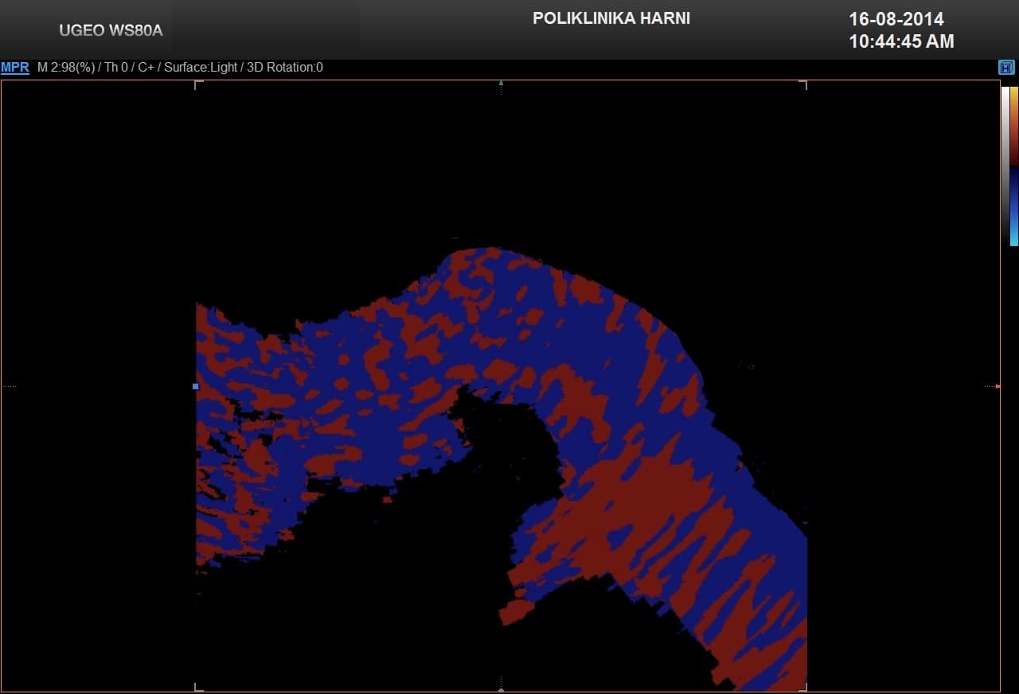This screenshot has height=694, width=1019.
Task: Click the top-left ROI corner bracket
Action: click(x=197, y=84)
